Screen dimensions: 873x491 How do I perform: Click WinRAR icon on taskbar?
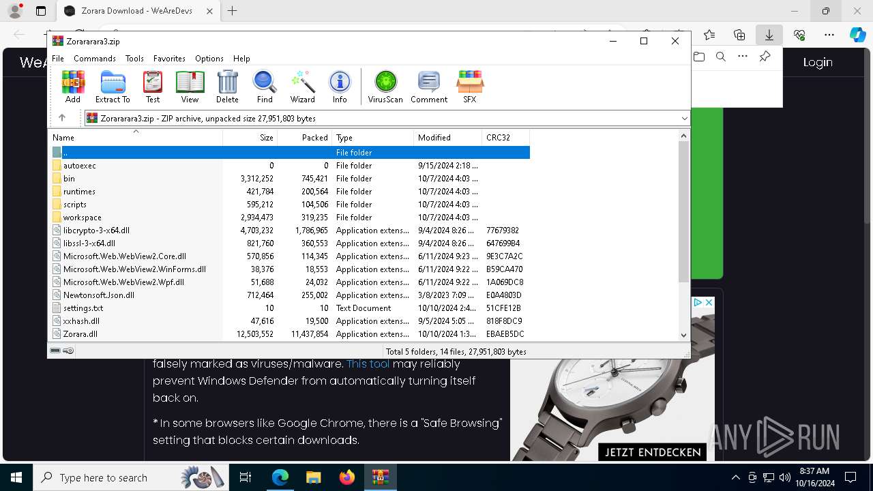(381, 477)
